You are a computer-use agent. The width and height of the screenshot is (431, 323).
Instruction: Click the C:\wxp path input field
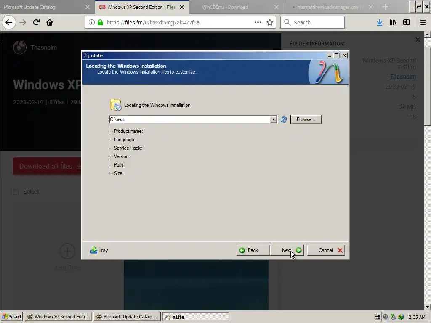pos(190,119)
